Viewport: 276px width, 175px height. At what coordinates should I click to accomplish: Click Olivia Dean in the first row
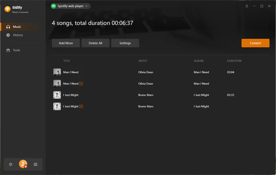[146, 72]
